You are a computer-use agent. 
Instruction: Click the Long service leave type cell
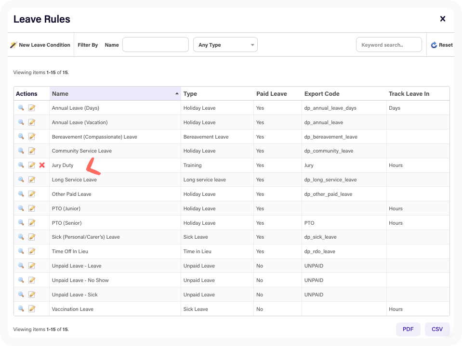(217, 179)
